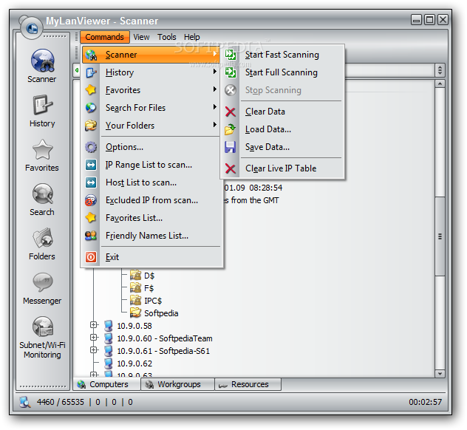Click the Search For Files globe icon
The image size is (467, 430).
pyautogui.click(x=91, y=108)
